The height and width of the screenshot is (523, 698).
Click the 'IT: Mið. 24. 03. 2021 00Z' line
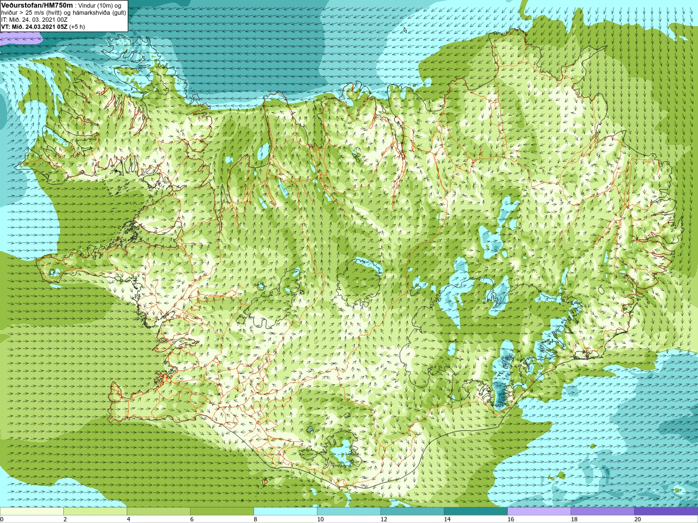coord(34,20)
